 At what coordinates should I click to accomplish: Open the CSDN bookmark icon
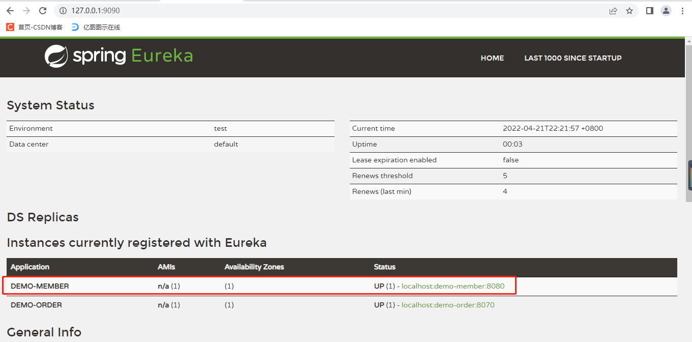10,27
